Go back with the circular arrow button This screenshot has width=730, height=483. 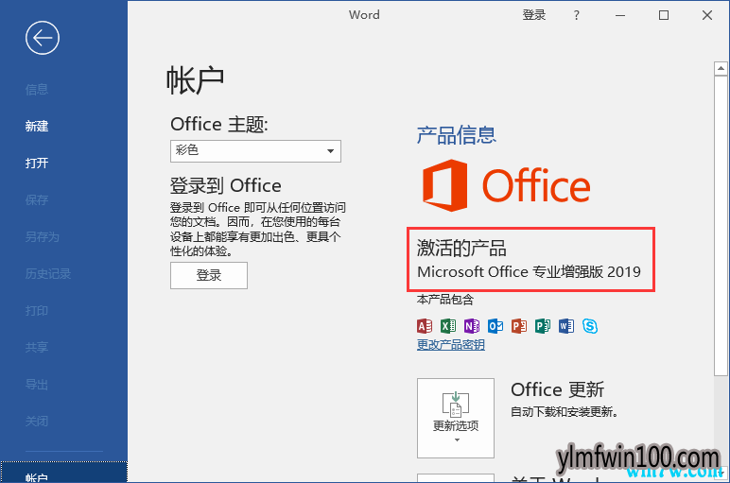[43, 38]
